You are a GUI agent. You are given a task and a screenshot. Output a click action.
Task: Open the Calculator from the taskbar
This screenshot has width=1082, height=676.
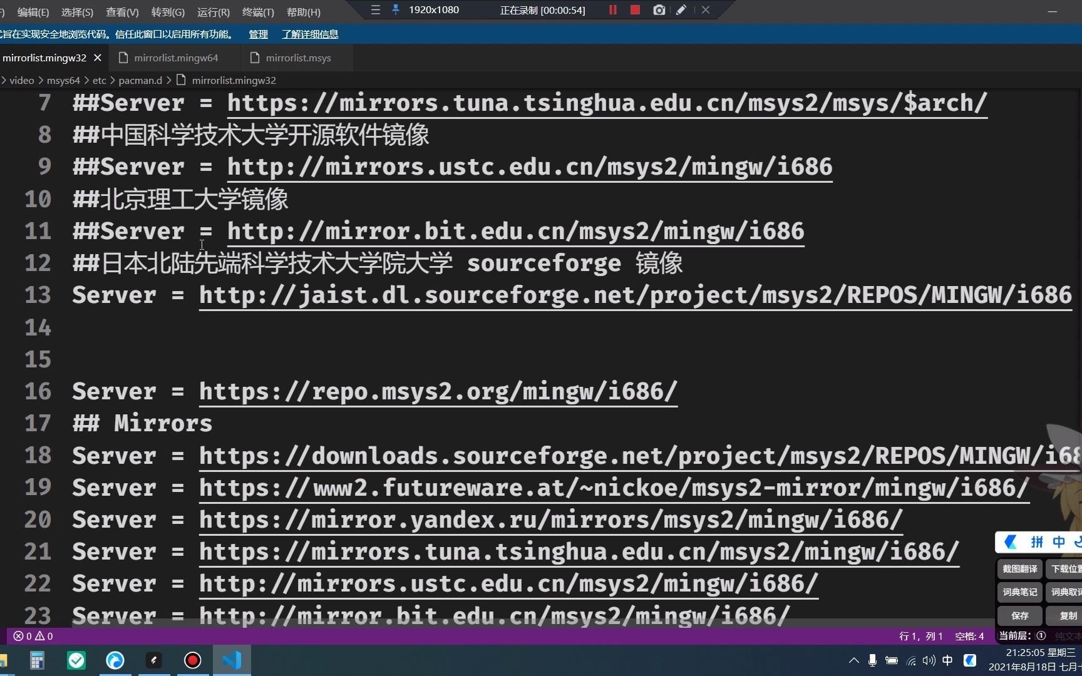click(x=38, y=660)
